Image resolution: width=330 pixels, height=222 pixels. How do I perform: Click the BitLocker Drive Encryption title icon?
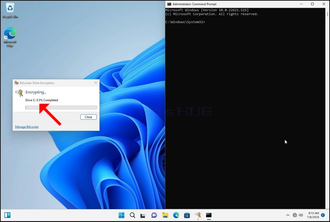pyautogui.click(x=16, y=83)
